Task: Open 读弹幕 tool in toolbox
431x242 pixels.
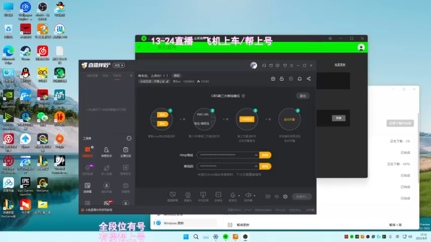Action: [88, 188]
